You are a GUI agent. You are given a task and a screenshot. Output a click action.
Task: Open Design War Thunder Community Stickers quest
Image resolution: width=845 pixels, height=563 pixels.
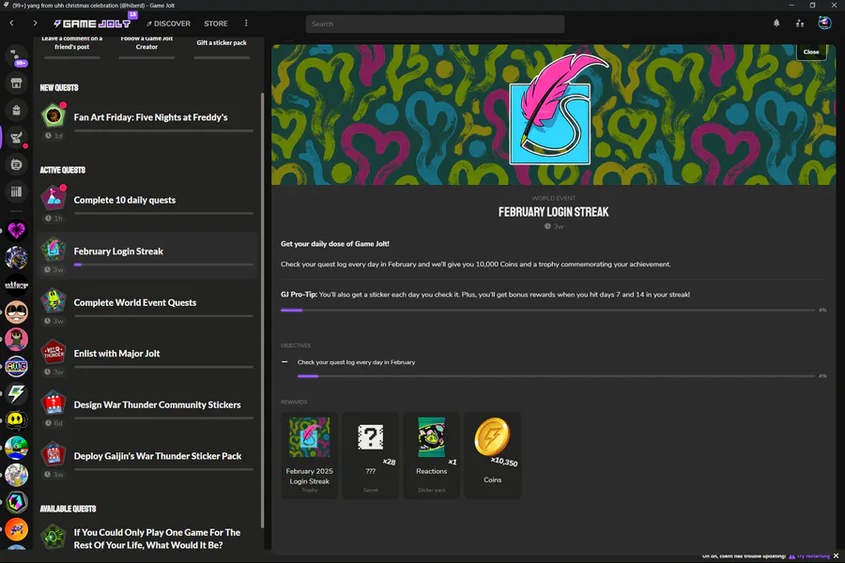(147, 409)
